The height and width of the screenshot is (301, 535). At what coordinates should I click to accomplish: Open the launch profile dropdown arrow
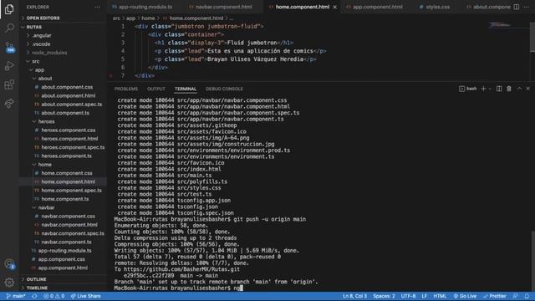pyautogui.click(x=490, y=89)
